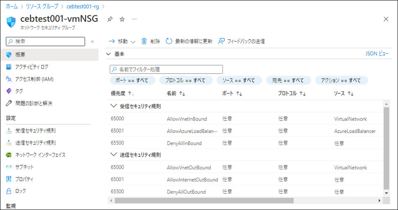Collapse 送信セキュリティ規則 group in table

[x=114, y=155]
